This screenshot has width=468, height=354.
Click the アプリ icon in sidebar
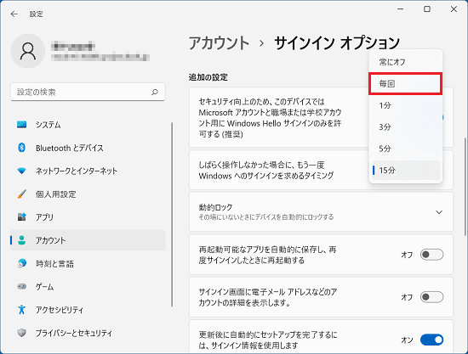point(21,217)
